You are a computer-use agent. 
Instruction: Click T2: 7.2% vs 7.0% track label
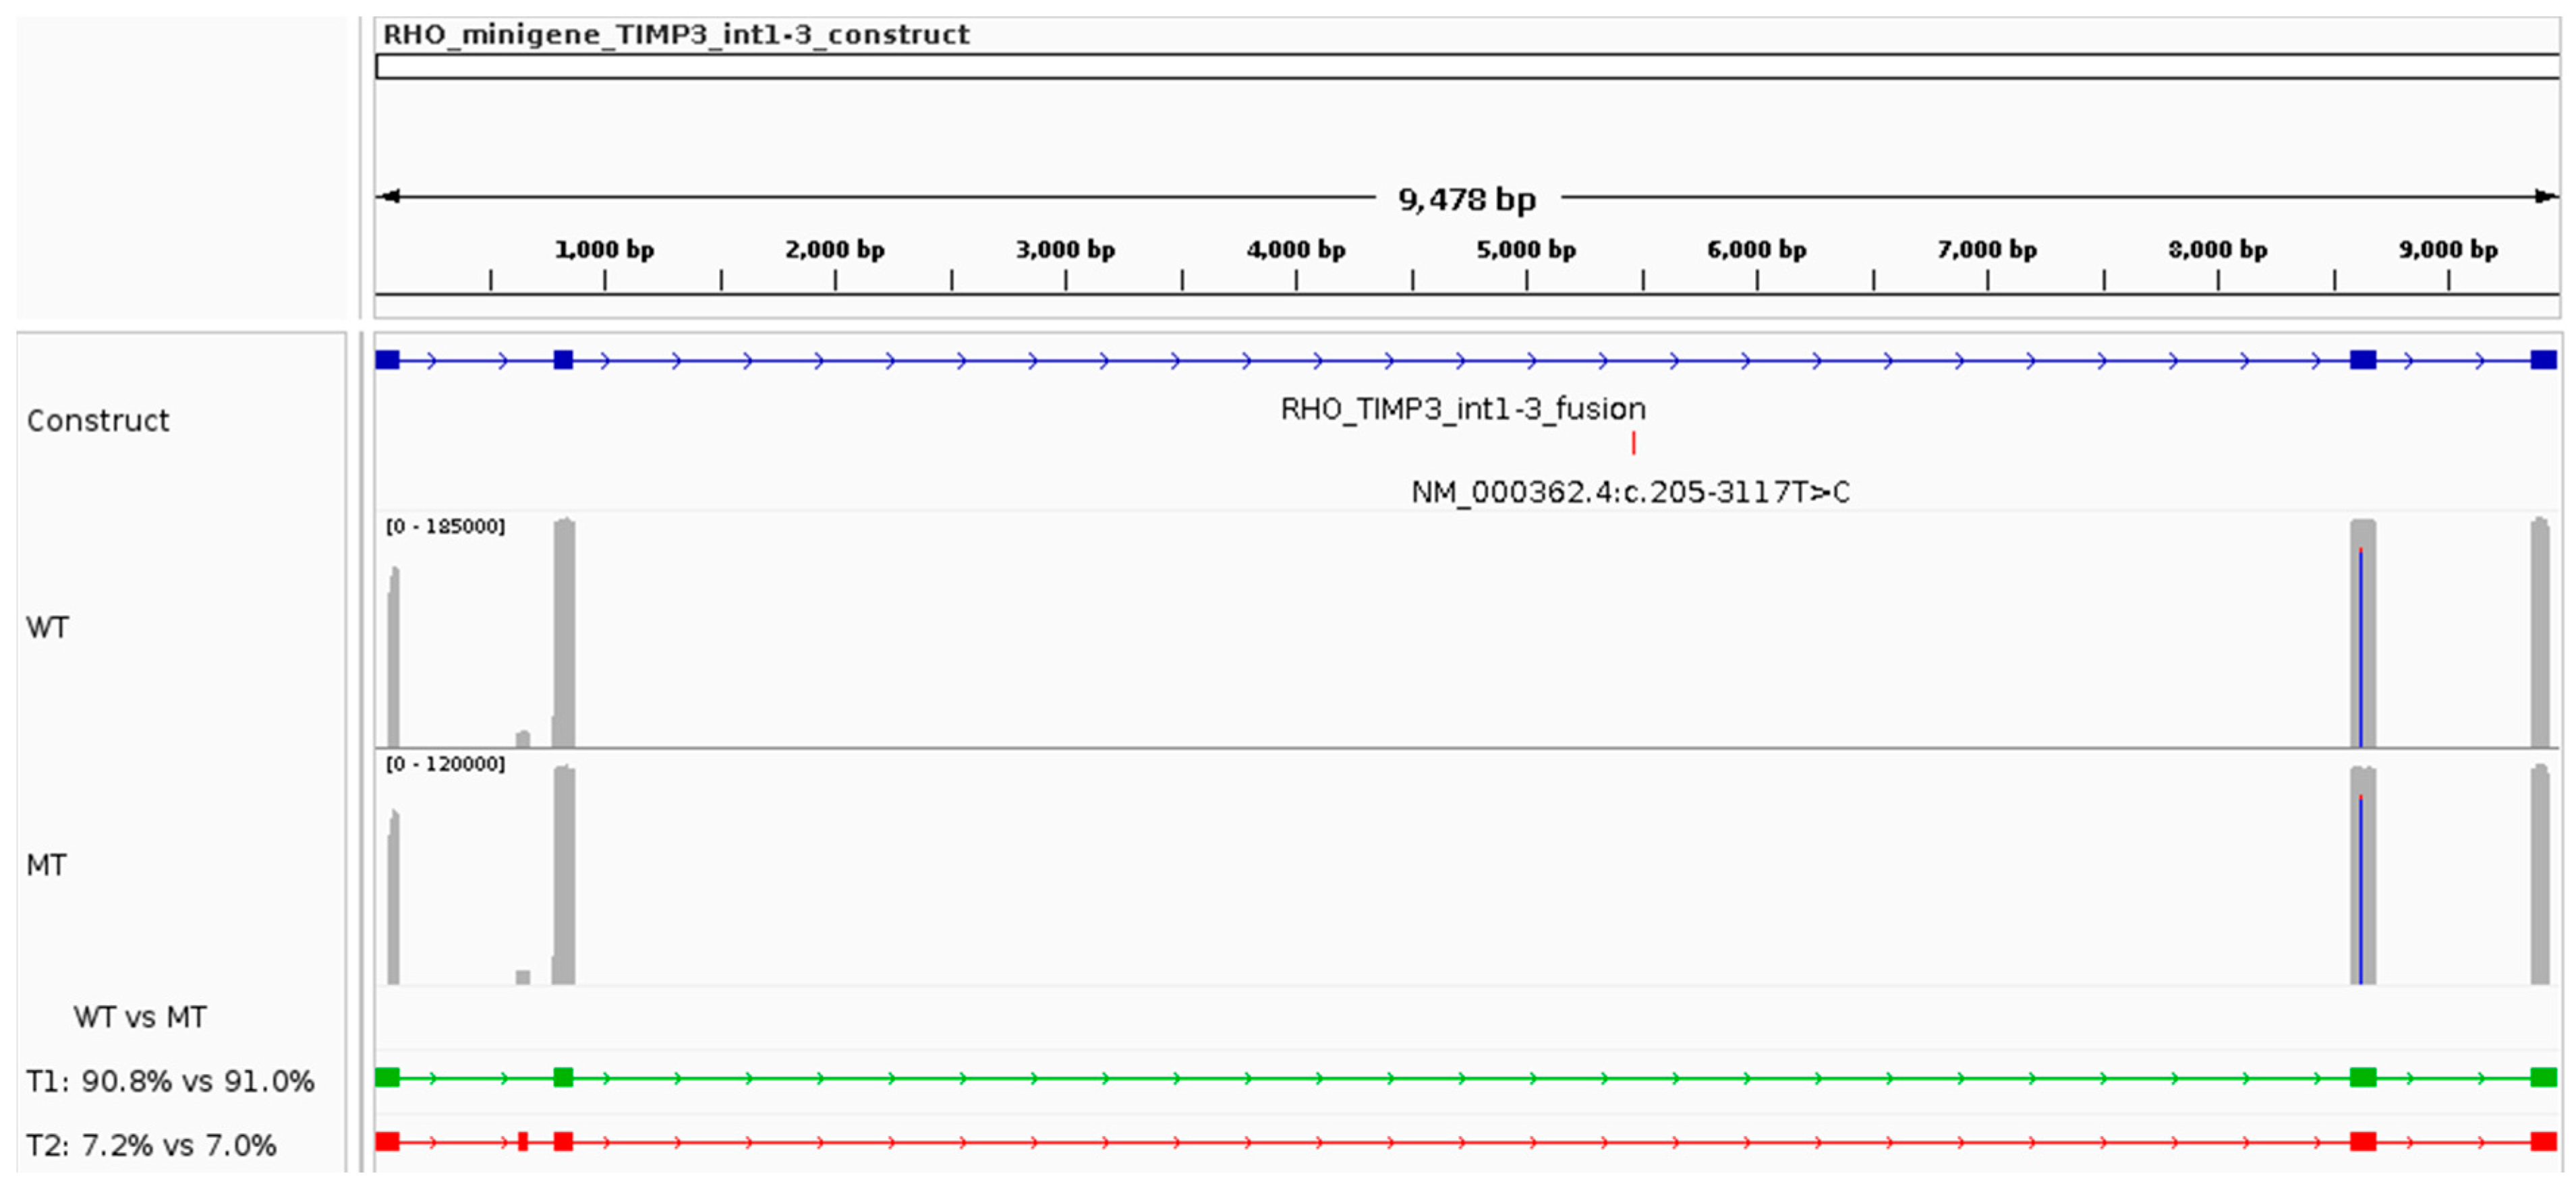pyautogui.click(x=151, y=1145)
